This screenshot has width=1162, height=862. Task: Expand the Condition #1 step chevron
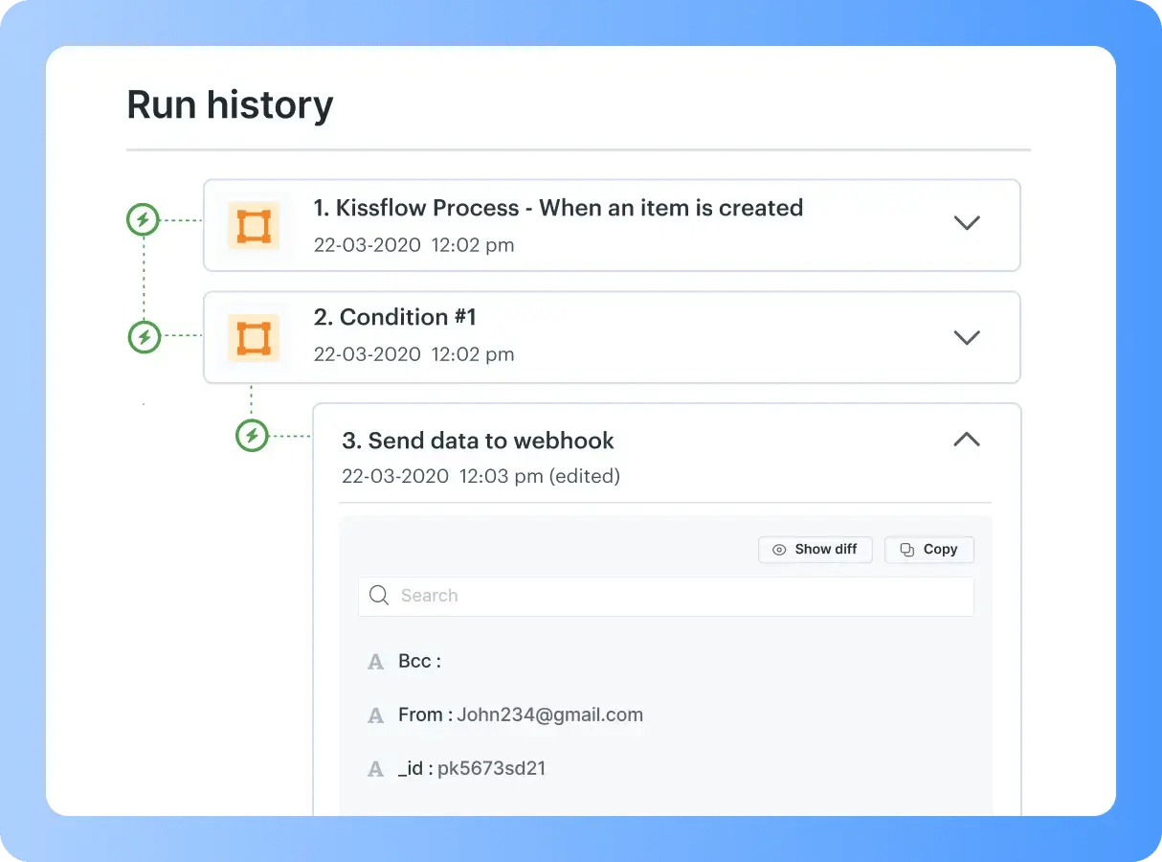pyautogui.click(x=968, y=337)
